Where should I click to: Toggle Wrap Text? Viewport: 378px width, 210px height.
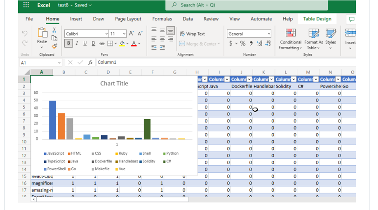pos(192,34)
